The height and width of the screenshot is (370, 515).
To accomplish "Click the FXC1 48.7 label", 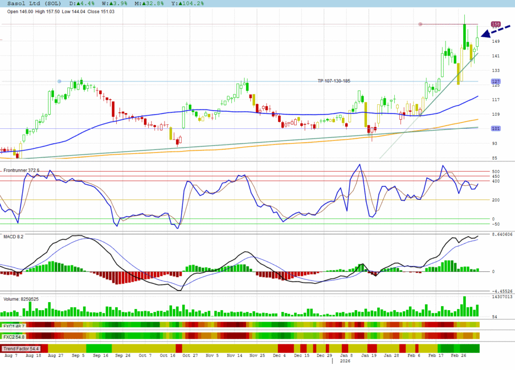I will [x=14, y=326].
